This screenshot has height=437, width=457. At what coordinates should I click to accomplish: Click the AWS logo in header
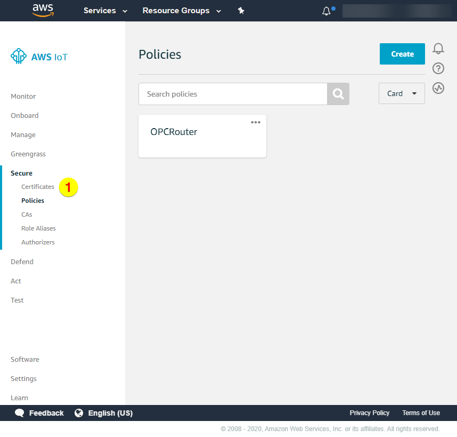pyautogui.click(x=43, y=10)
